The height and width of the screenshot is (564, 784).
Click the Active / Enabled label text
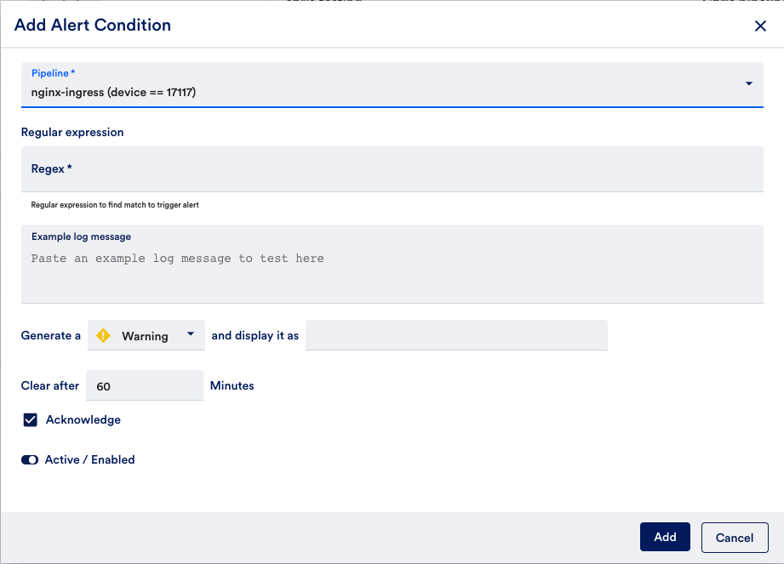click(89, 459)
